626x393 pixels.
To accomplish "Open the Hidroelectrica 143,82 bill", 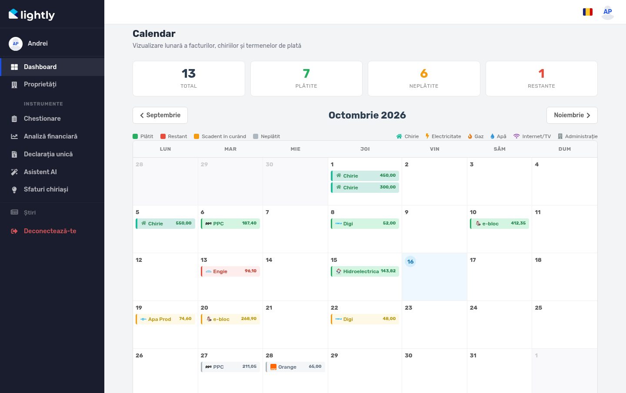I will (365, 271).
